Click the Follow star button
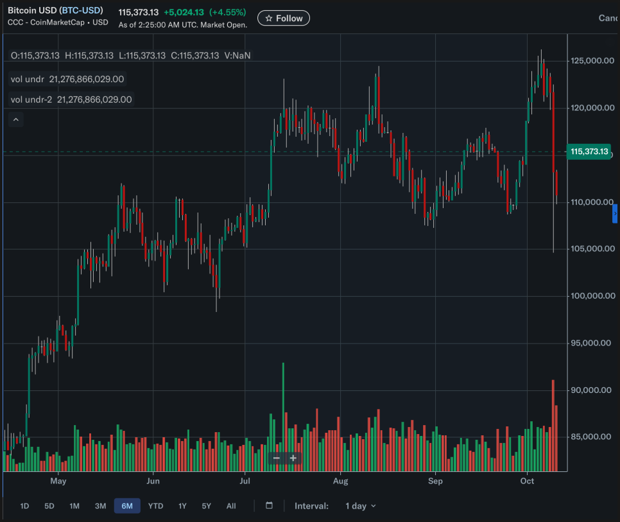 coord(284,19)
